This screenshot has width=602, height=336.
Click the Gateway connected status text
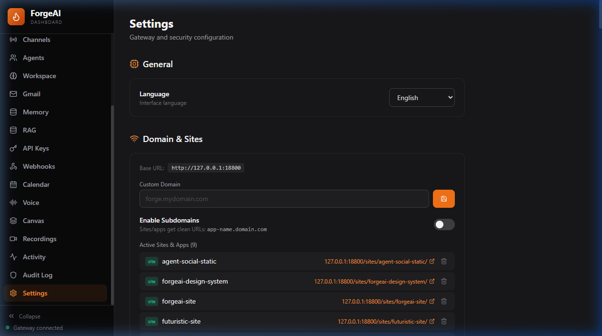click(x=38, y=327)
